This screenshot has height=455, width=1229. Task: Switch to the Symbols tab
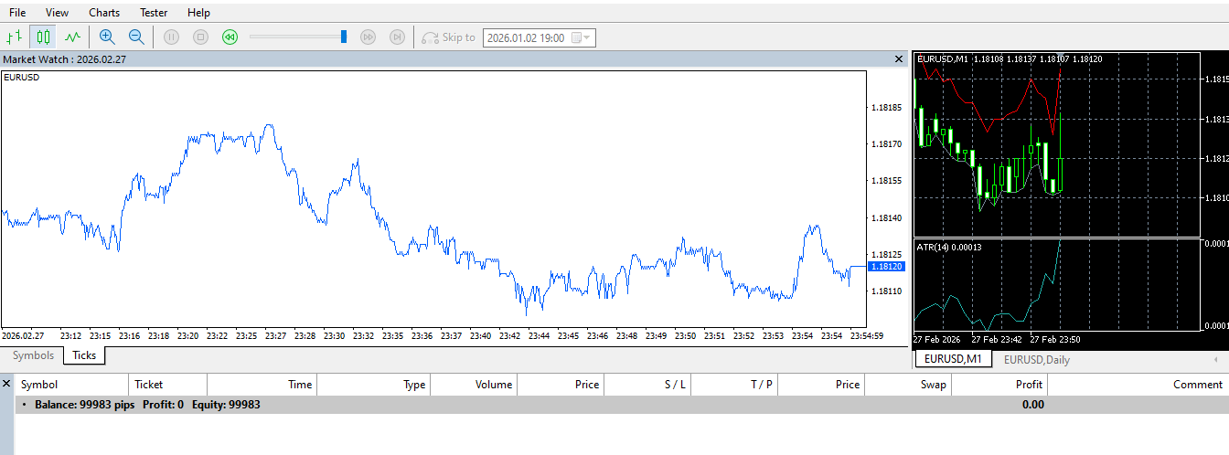(x=33, y=355)
